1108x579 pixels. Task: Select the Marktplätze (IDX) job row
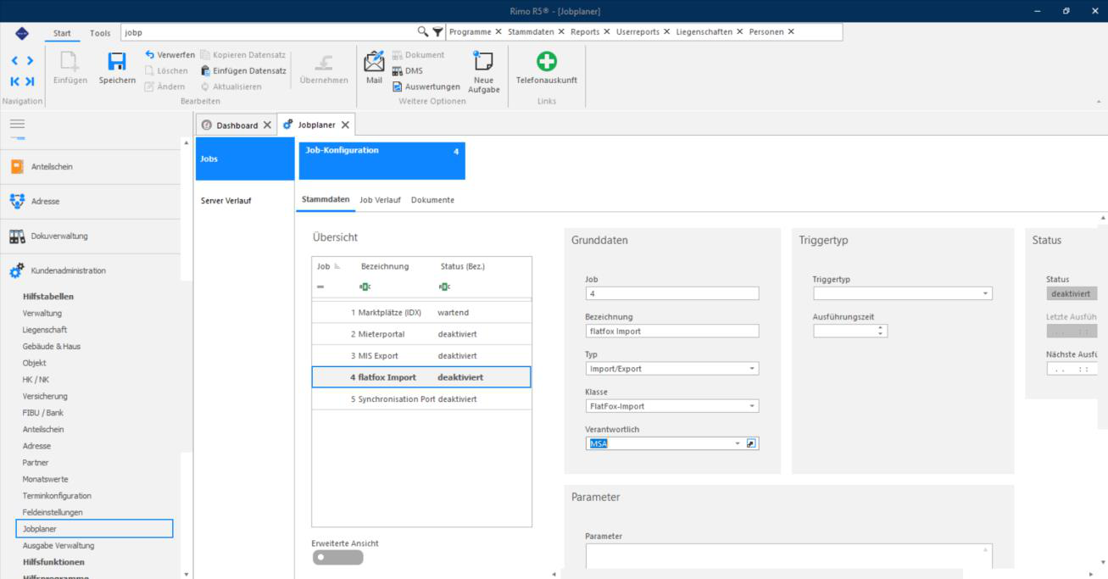pos(421,313)
